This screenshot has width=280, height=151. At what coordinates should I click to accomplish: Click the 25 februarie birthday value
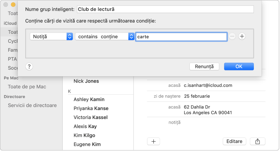197,96
